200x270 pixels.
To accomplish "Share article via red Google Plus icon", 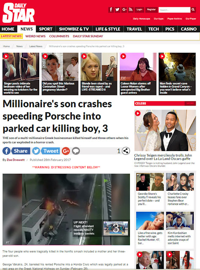I will (x=66, y=151).
